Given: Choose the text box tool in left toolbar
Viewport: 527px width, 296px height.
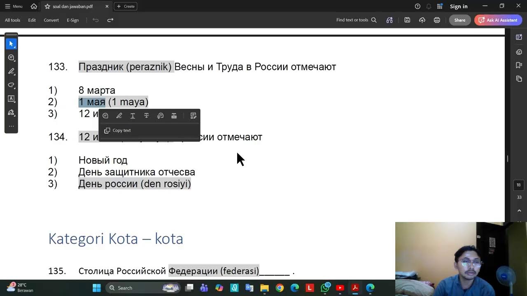Looking at the screenshot, I should 11,99.
